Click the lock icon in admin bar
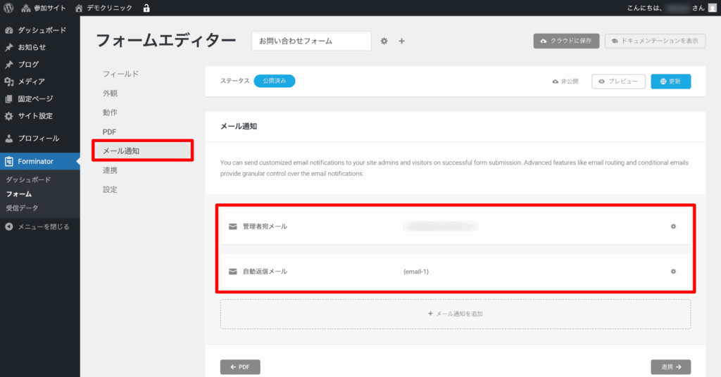This screenshot has width=721, height=377. [146, 8]
